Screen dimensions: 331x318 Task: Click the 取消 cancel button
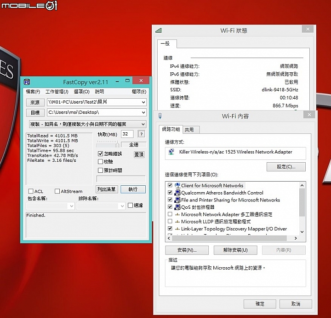pos(296,304)
